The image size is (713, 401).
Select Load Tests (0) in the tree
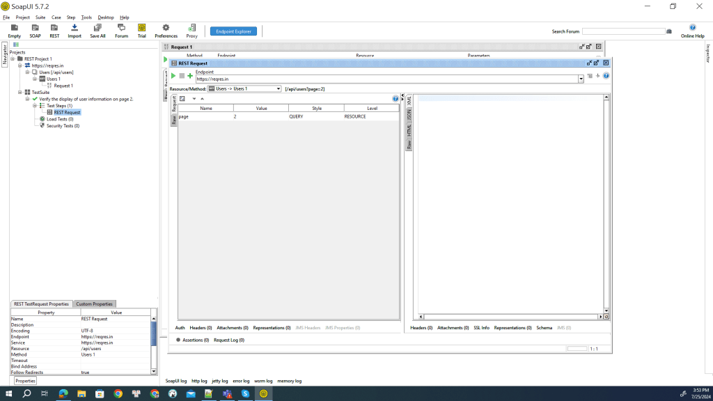pyautogui.click(x=60, y=119)
